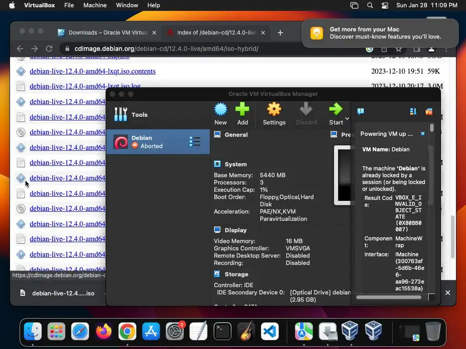Open System Settings from the Dock
The height and width of the screenshot is (349, 466).
click(x=175, y=331)
